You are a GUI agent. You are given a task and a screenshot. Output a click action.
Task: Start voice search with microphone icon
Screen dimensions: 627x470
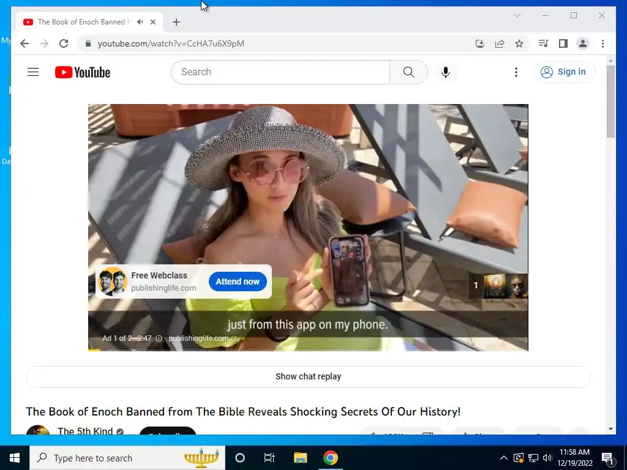[446, 72]
